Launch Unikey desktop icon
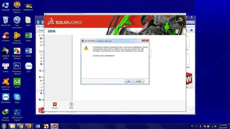Viewport: 230px width, 129px height. 5,68
